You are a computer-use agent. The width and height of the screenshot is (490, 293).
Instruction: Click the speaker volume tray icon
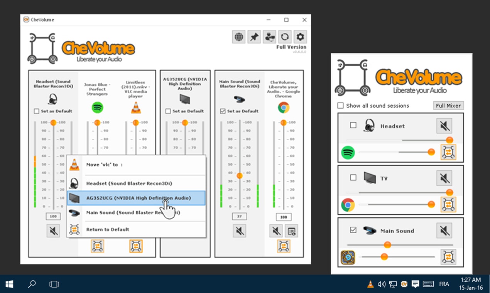[382, 284]
